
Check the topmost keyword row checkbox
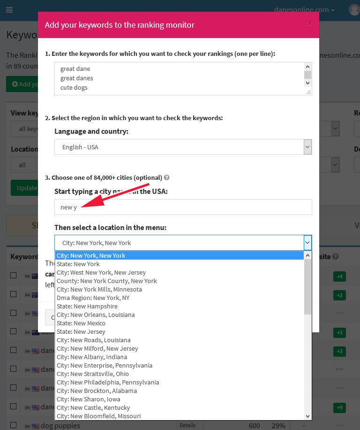[13, 276]
